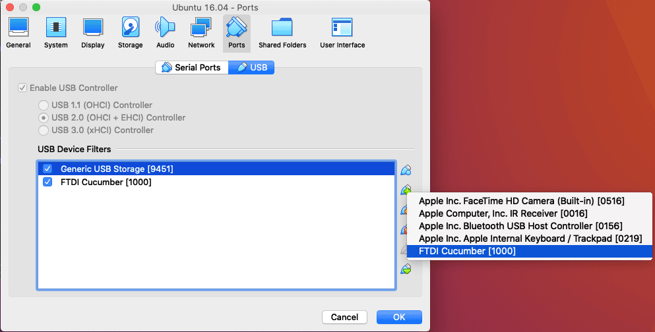Viewport: 655px width, 332px height.
Task: Select USB 3.0 (xHCI) Controller
Action: coord(44,130)
